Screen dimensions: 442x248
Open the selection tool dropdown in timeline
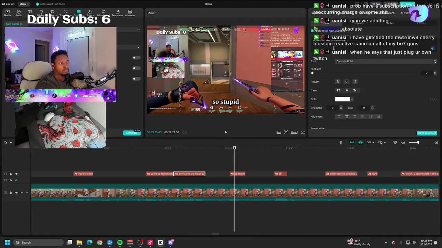point(11,142)
